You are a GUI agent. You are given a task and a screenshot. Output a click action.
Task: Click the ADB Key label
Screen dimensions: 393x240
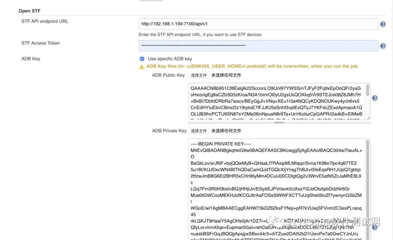coord(31,59)
